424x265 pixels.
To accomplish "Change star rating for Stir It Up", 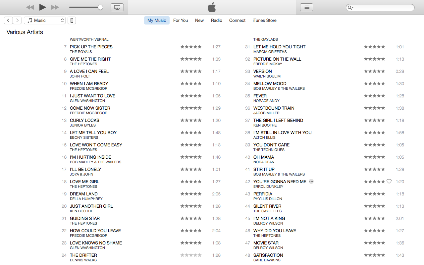I will click(374, 169).
